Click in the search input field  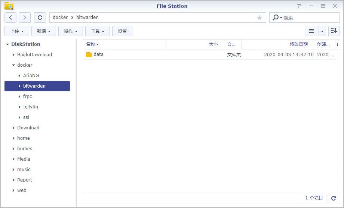coord(310,18)
